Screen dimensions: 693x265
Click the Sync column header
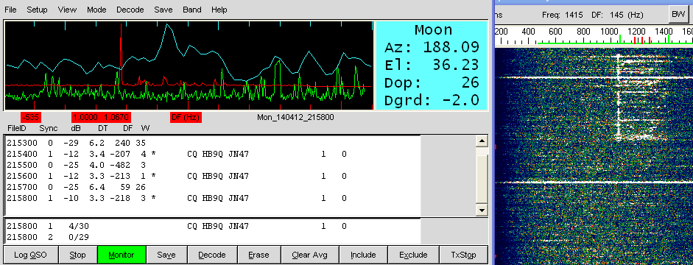coord(48,129)
